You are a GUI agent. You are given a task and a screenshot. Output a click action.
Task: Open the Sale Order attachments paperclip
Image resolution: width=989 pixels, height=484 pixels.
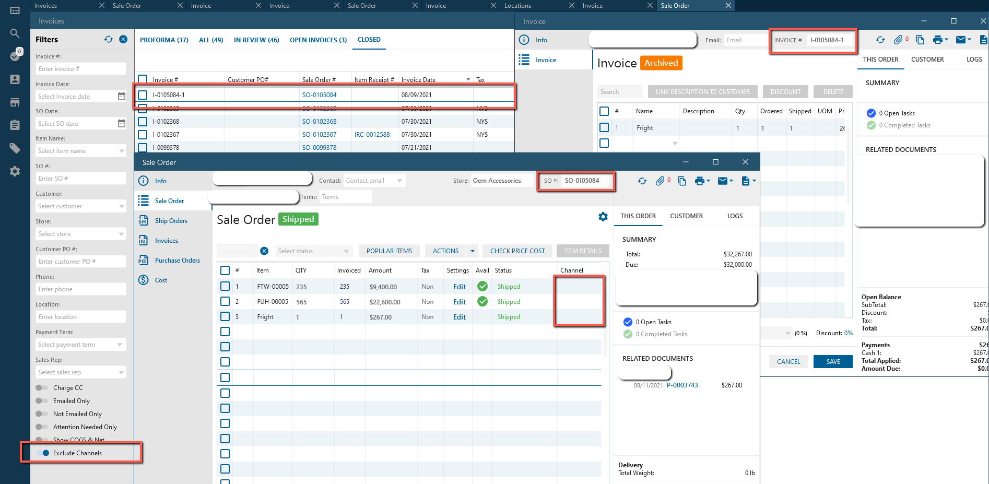click(x=660, y=181)
